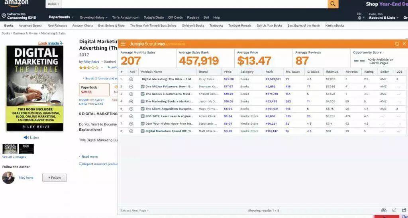This screenshot has width=408, height=218.
Task: Open Gift Cards in navigation bar
Action: pyautogui.click(x=175, y=17)
